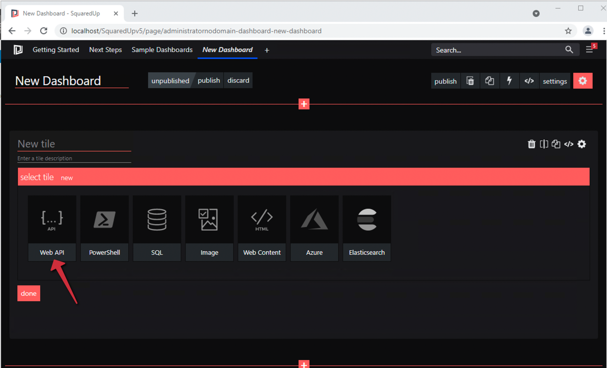The height and width of the screenshot is (368, 607).
Task: Switch to the New Dashboard nav tab
Action: pyautogui.click(x=227, y=50)
